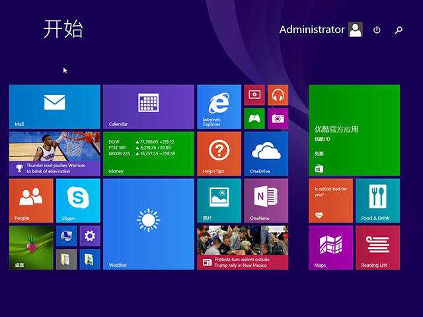Launch Internet Explorer tile

tap(219, 107)
